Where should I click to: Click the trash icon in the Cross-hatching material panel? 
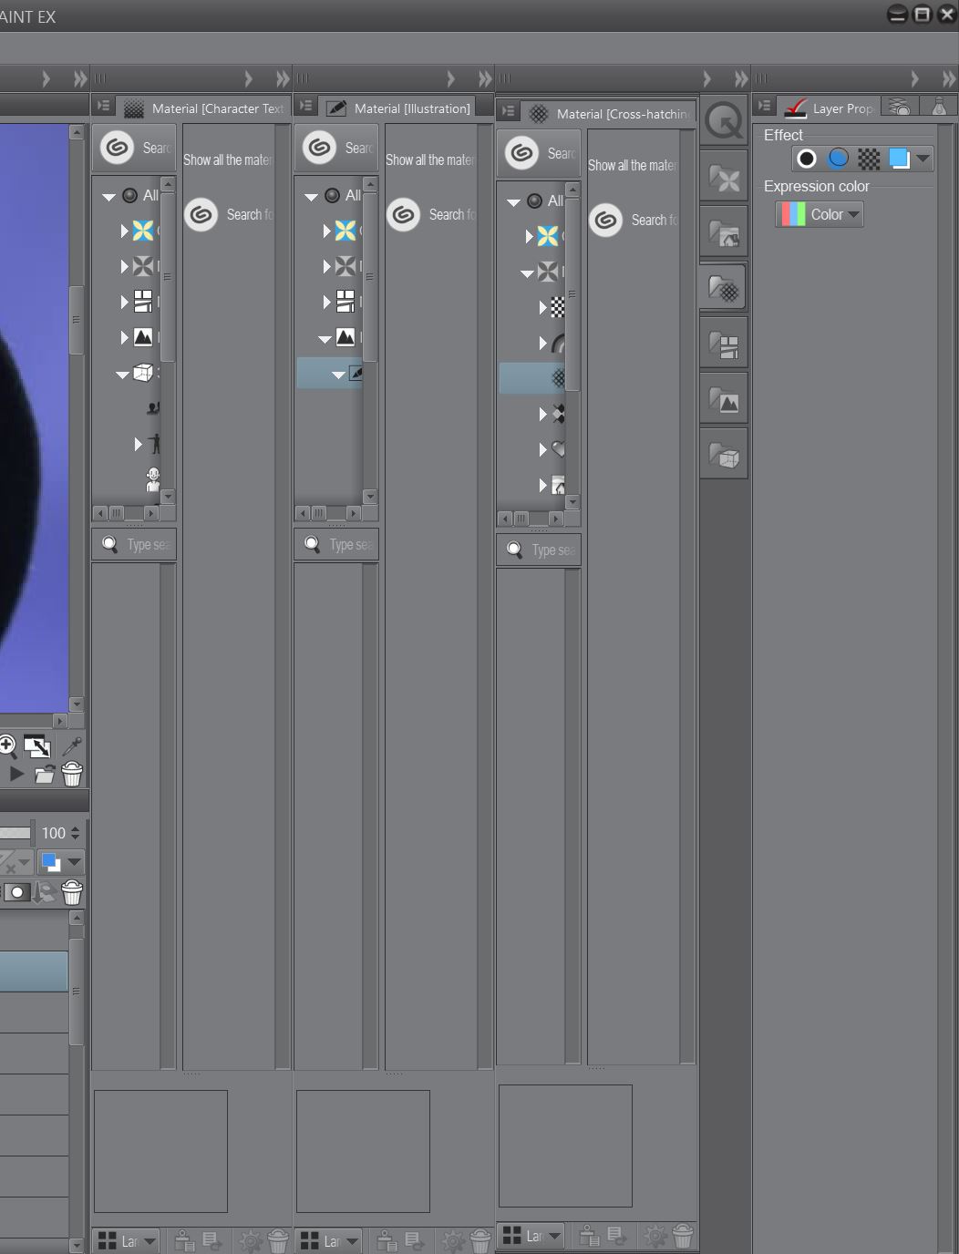point(682,1236)
